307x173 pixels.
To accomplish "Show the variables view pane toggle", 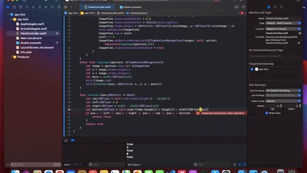I will (240, 164).
